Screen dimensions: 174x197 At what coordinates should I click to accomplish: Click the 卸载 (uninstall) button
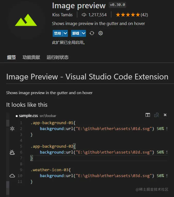pyautogui.click(x=76, y=33)
